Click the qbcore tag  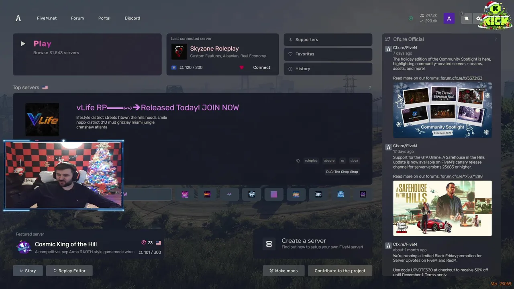pyautogui.click(x=329, y=161)
